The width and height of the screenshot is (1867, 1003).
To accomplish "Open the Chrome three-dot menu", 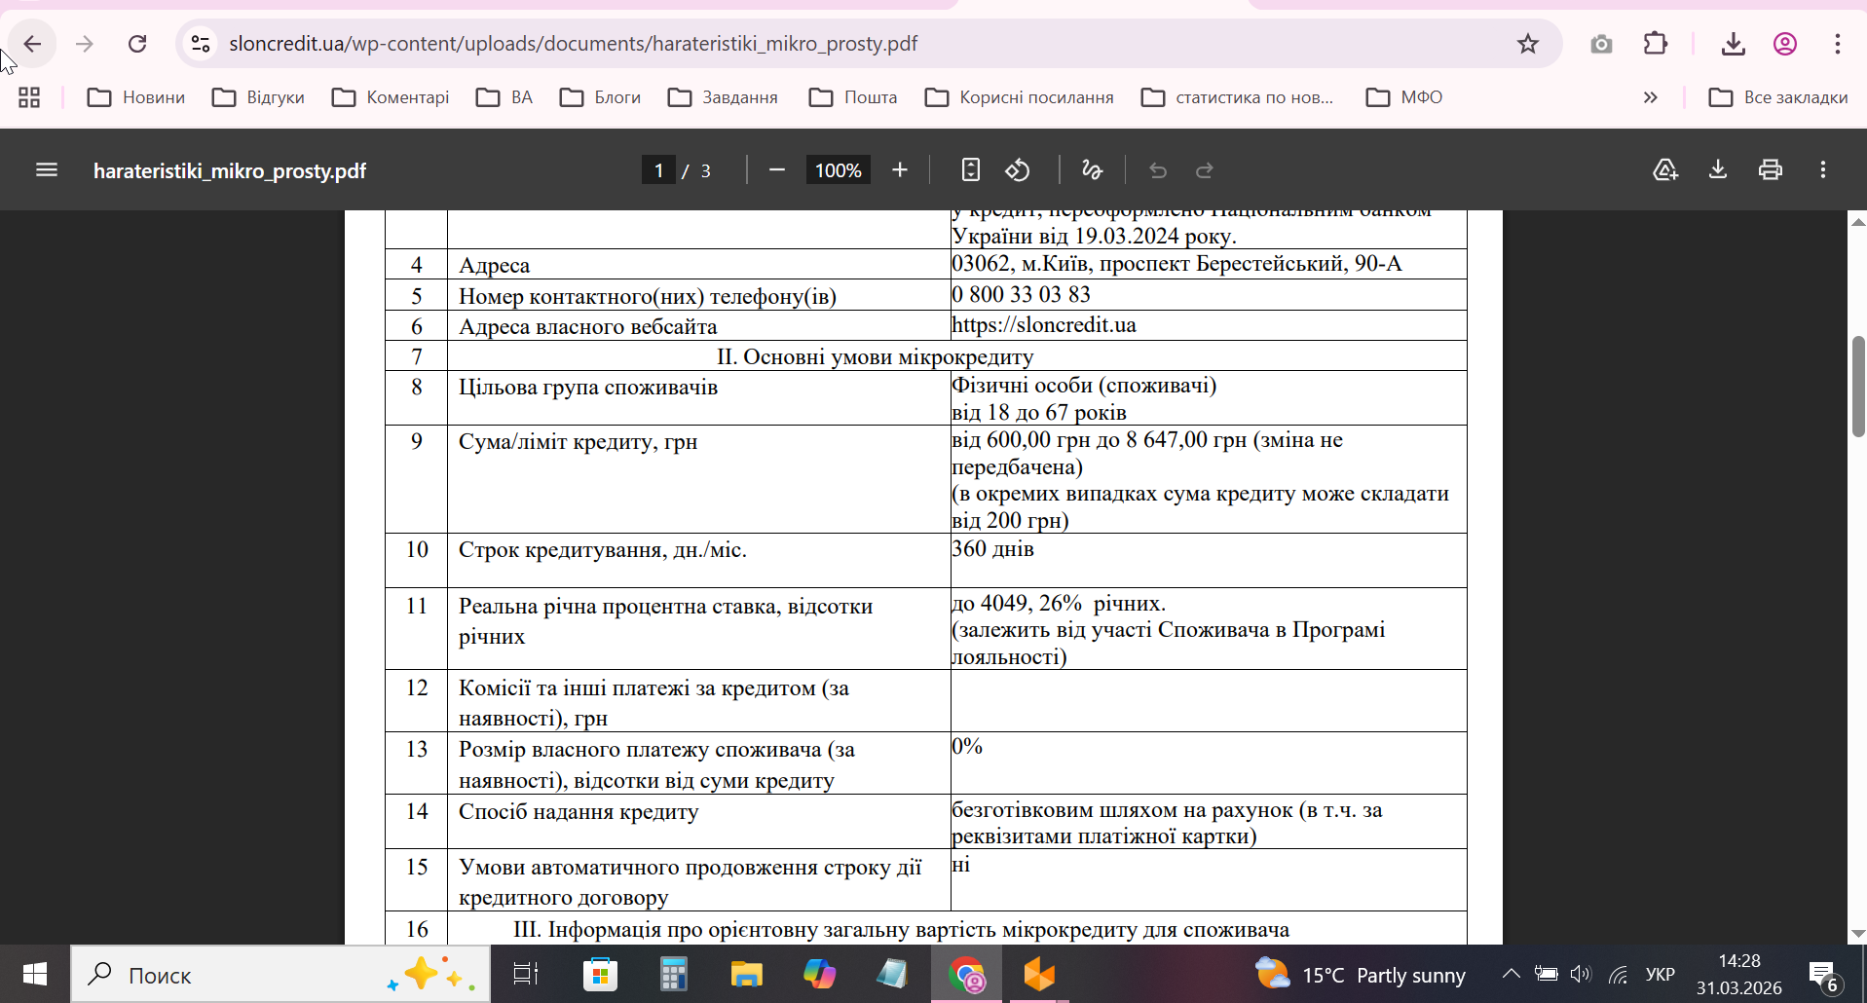I will pyautogui.click(x=1838, y=44).
